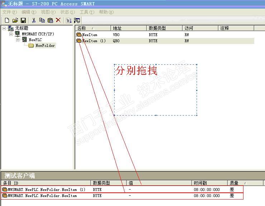This screenshot has width=265, height=206.
Task: Click the application icon in title bar
Action: 4,4
